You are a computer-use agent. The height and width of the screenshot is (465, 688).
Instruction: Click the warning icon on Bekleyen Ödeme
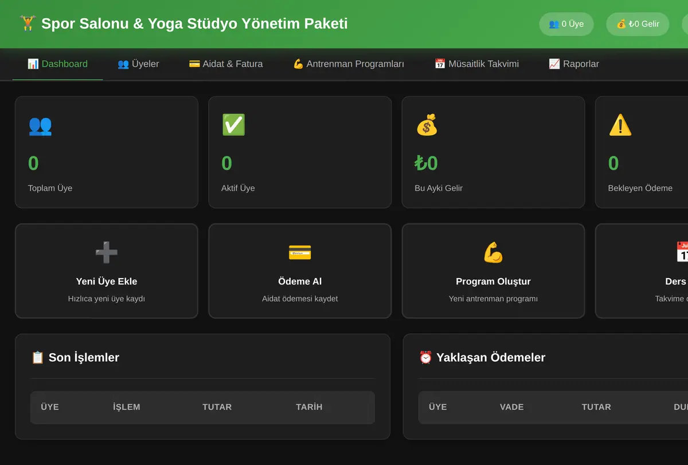pos(620,125)
